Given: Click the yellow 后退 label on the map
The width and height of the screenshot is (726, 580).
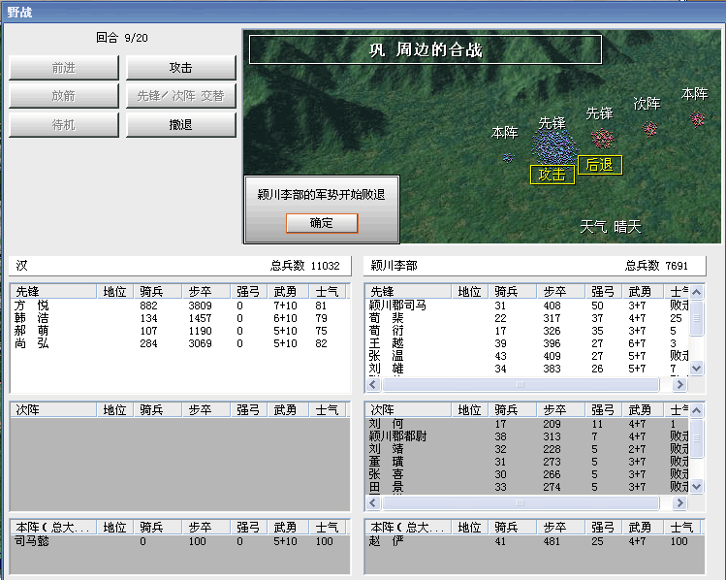Looking at the screenshot, I should [x=599, y=165].
